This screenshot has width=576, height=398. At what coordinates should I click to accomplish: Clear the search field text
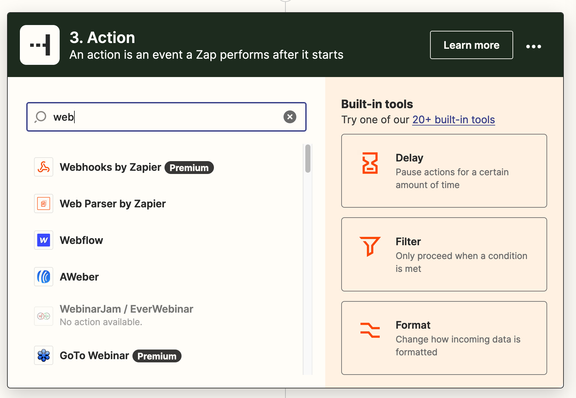point(290,117)
